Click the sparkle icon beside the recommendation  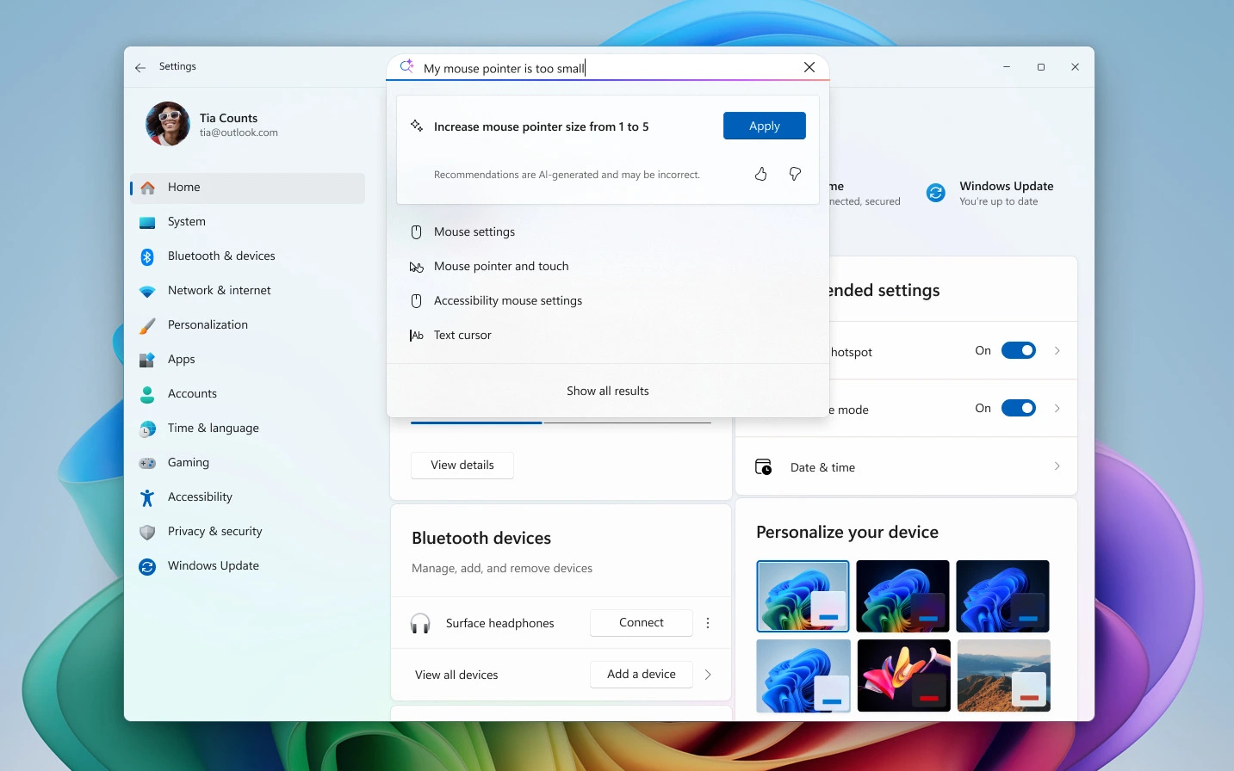(x=417, y=126)
